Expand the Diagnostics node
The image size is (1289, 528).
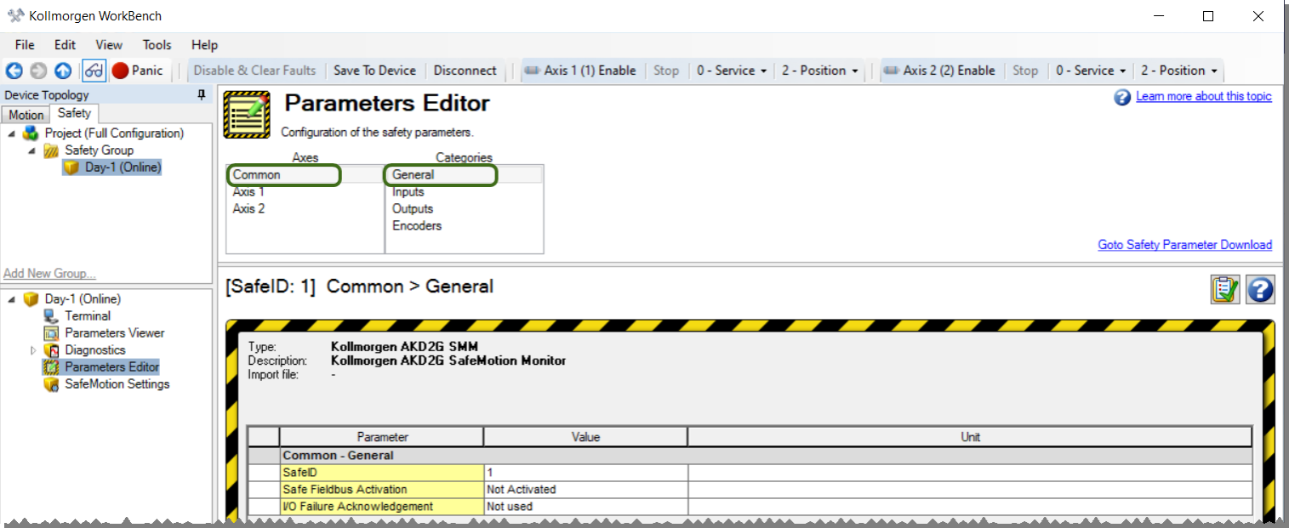tap(33, 350)
